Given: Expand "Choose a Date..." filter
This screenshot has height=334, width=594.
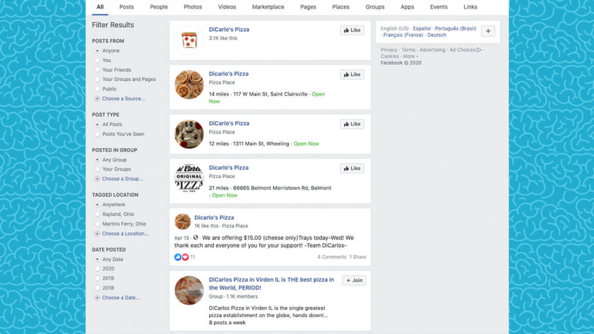Looking at the screenshot, I should point(121,298).
